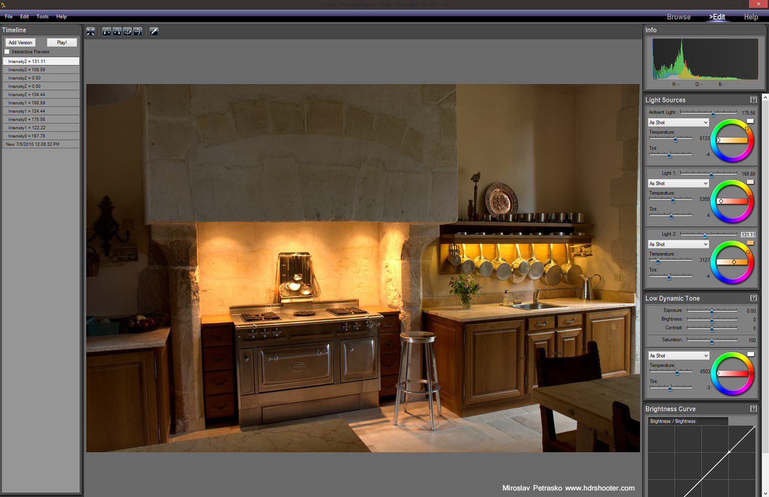Click the Ambient Light Temperature slider
The height and width of the screenshot is (497, 769).
pyautogui.click(x=671, y=138)
